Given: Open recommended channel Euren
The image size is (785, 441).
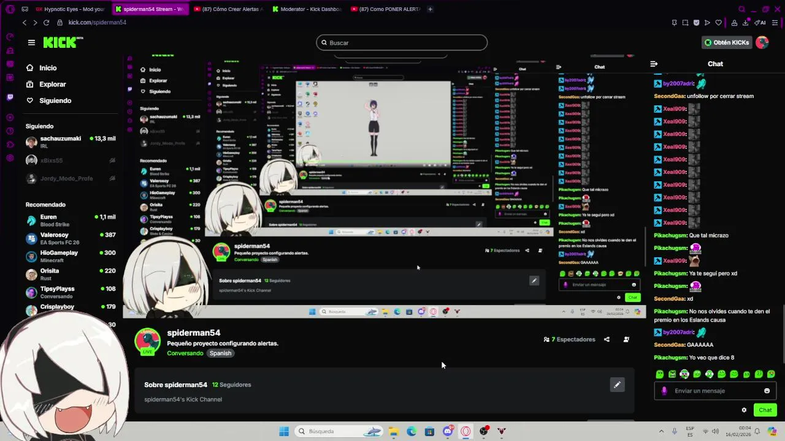Looking at the screenshot, I should click(71, 221).
